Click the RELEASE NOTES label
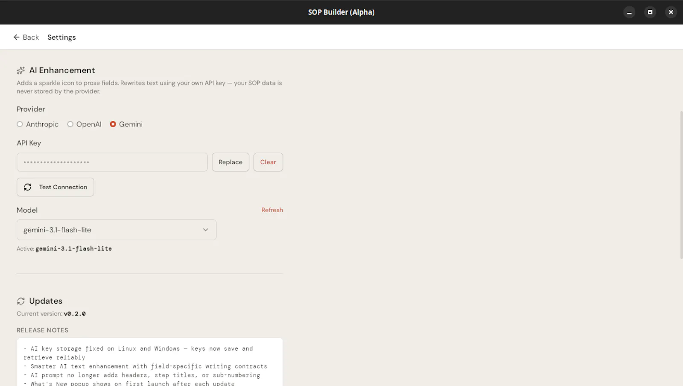Screen dimensions: 683x386 click(42, 330)
